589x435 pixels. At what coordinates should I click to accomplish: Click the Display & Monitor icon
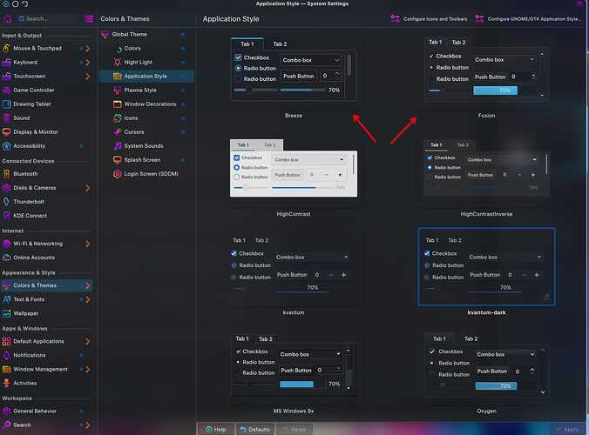(6, 132)
